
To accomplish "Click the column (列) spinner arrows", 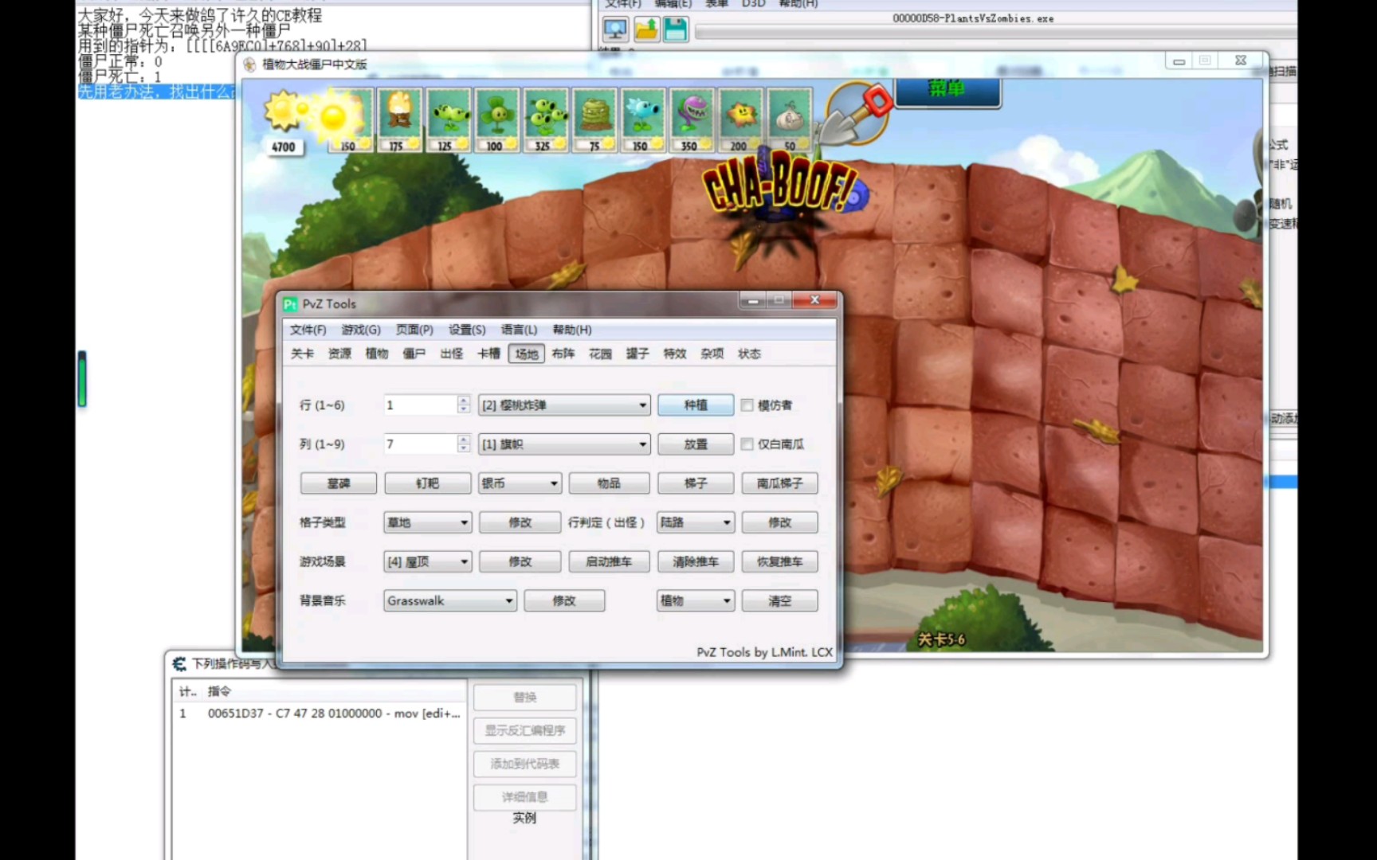I will (464, 444).
